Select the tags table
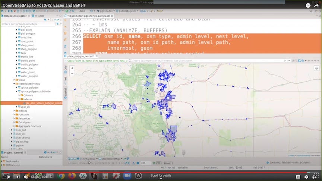 23,53
